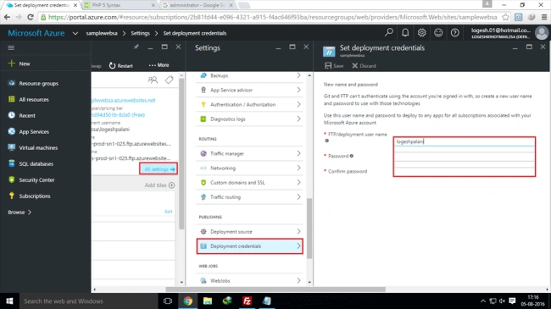This screenshot has width=551, height=309.
Task: Open Custom domains and SSL
Action: pos(250,183)
